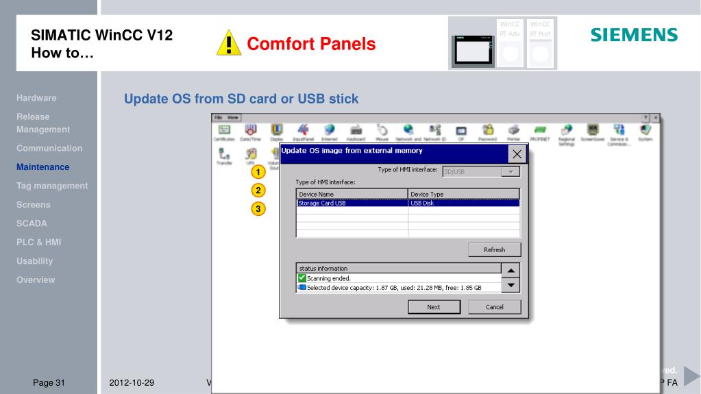The width and height of the screenshot is (701, 394).
Task: Go to the Usability section
Action: 34,261
